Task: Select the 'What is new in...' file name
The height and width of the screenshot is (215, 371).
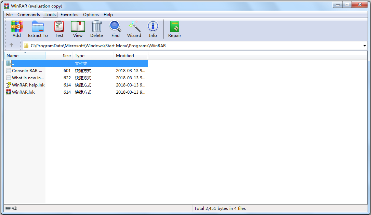Action: (28, 78)
